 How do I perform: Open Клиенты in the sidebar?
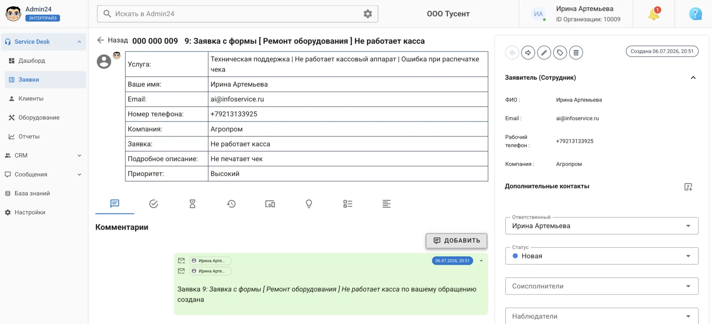pos(45,99)
